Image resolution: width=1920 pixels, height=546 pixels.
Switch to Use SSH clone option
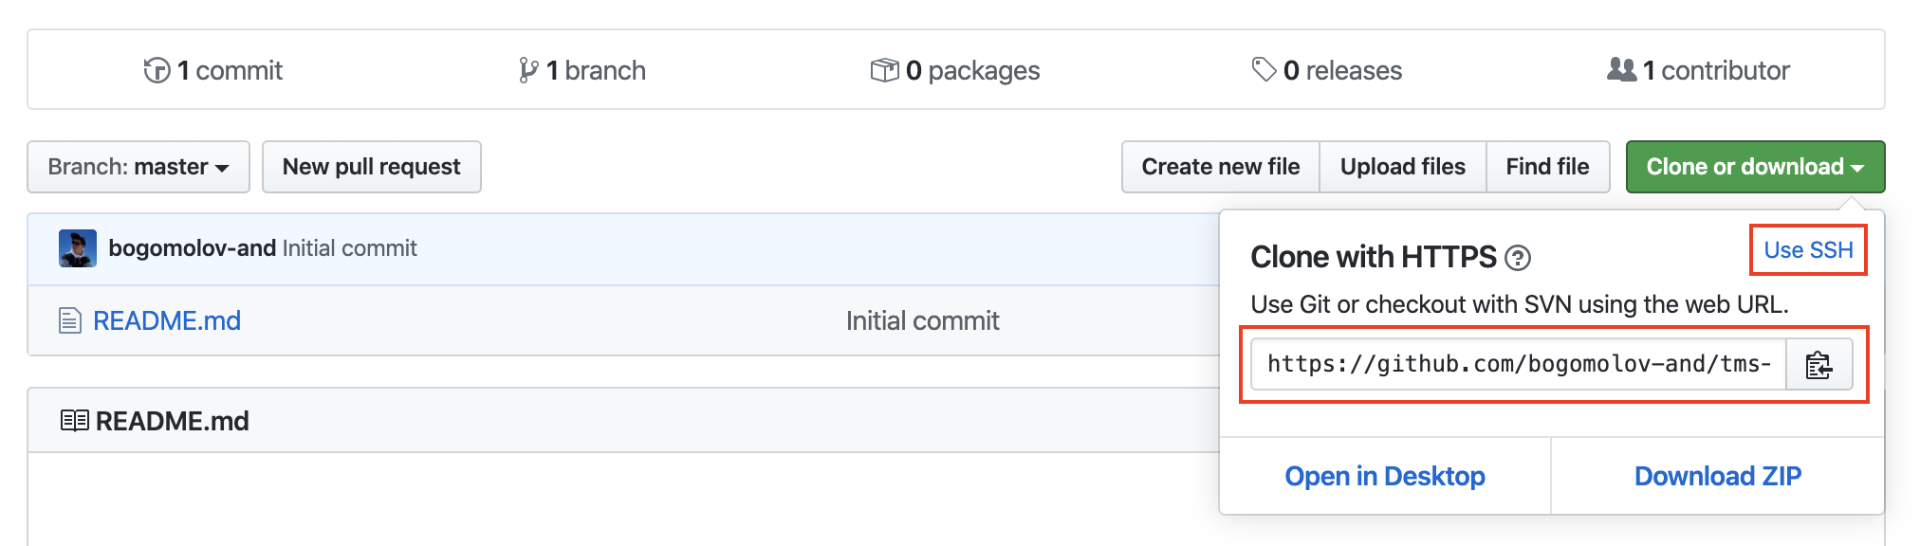pyautogui.click(x=1808, y=250)
